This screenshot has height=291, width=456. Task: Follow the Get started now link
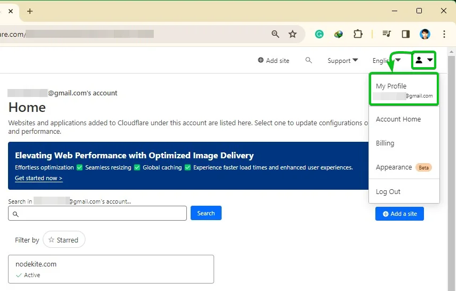click(x=38, y=178)
